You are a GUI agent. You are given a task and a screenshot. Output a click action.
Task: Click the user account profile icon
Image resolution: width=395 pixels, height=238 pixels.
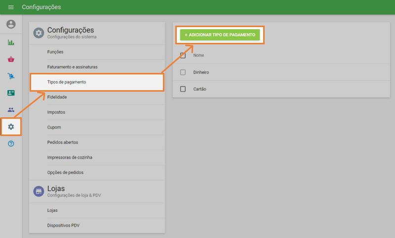pyautogui.click(x=11, y=24)
